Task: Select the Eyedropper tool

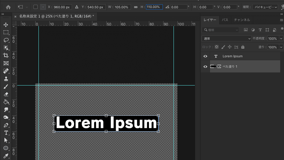Action: [6, 156]
